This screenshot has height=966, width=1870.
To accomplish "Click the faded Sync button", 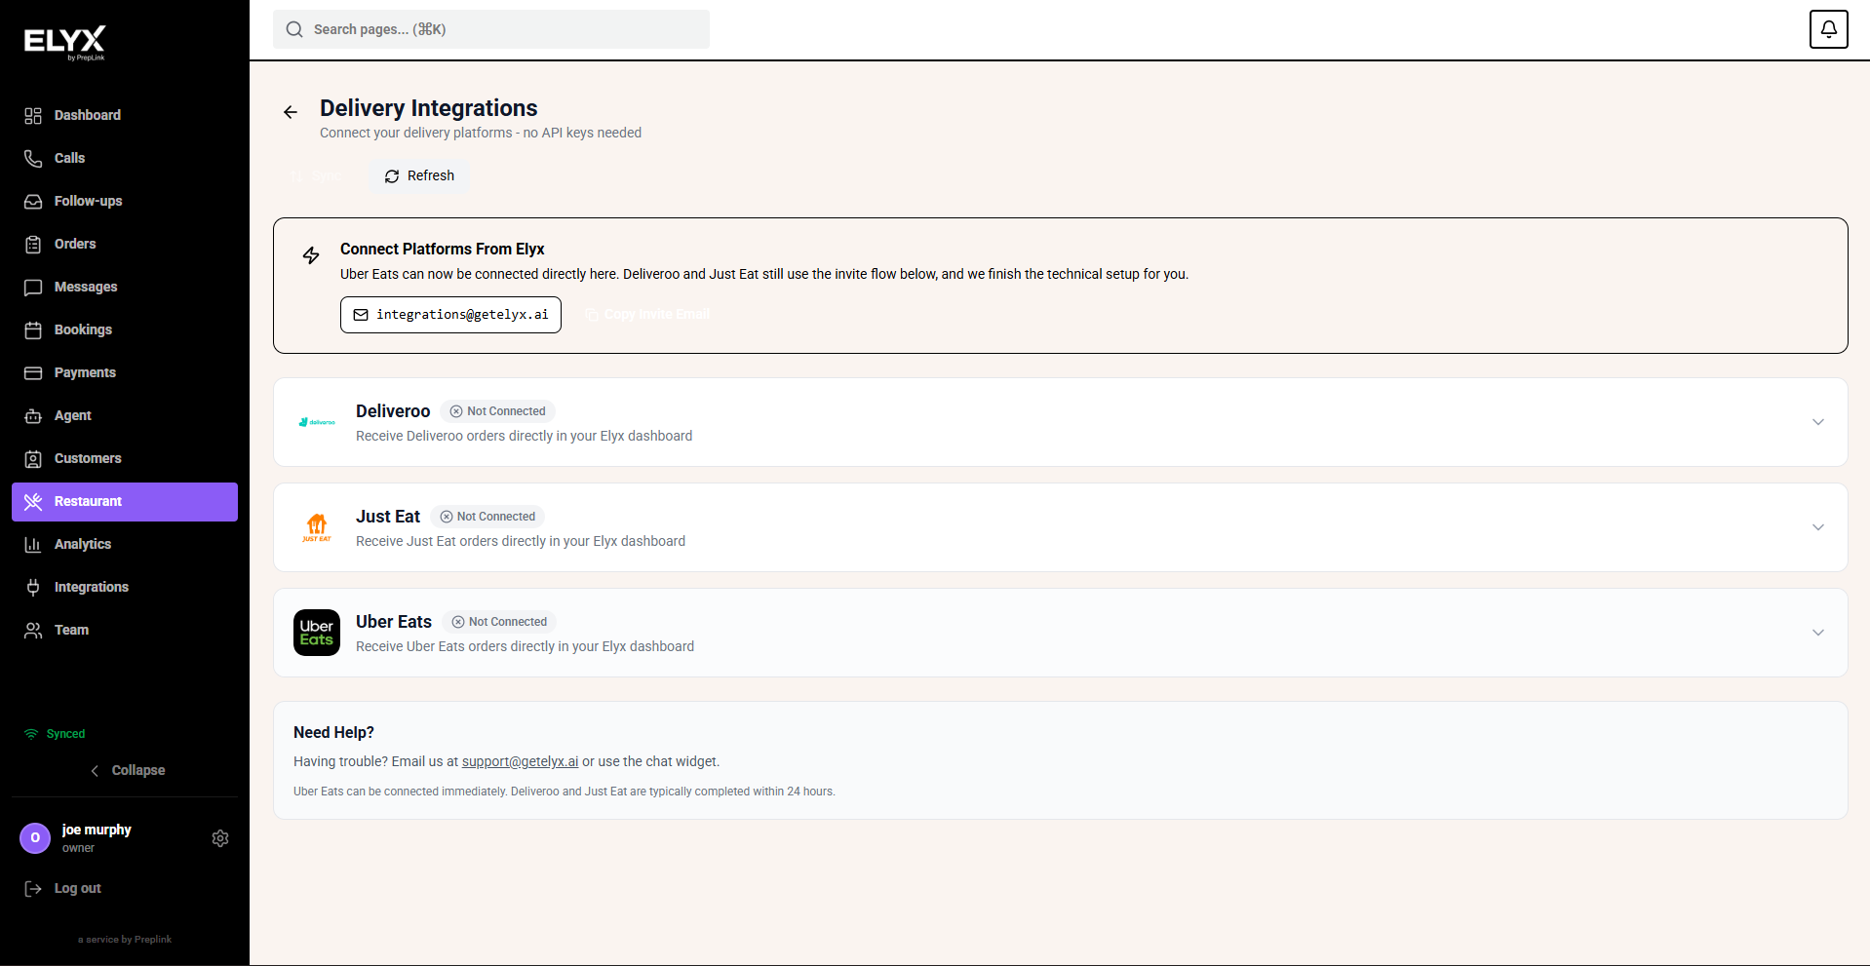I will click(x=317, y=176).
